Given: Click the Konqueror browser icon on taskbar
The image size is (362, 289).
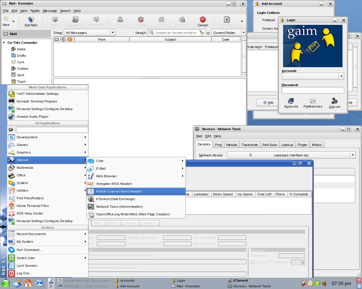Looking at the screenshot, I should click(x=39, y=283).
